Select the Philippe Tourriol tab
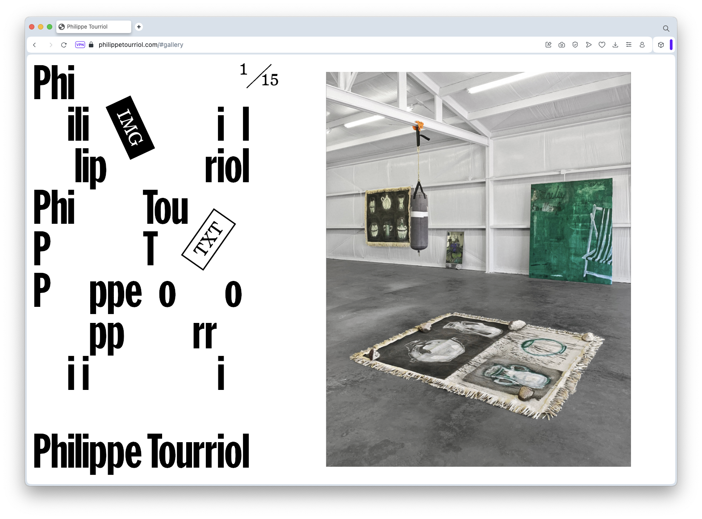The image size is (702, 519). [x=93, y=27]
